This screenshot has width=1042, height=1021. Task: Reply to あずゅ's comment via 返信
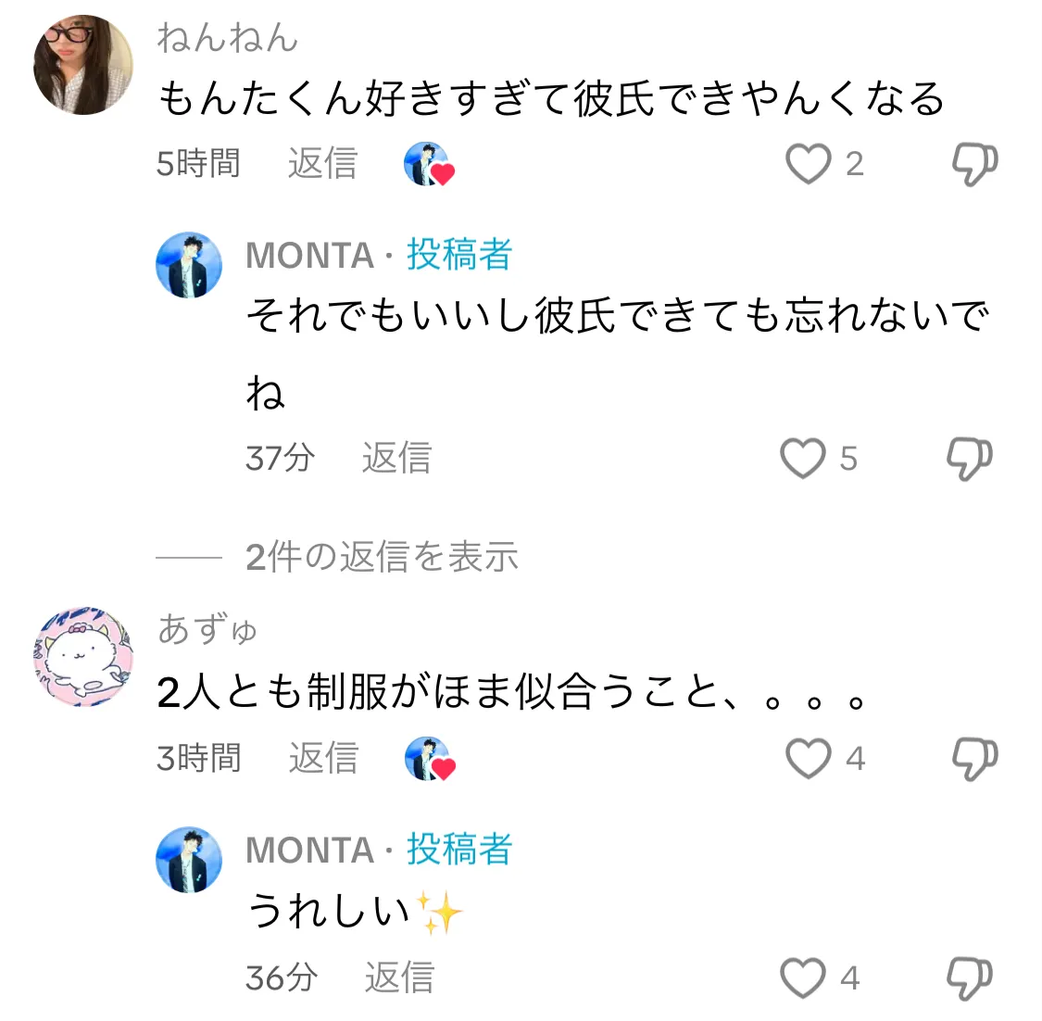pos(323,759)
